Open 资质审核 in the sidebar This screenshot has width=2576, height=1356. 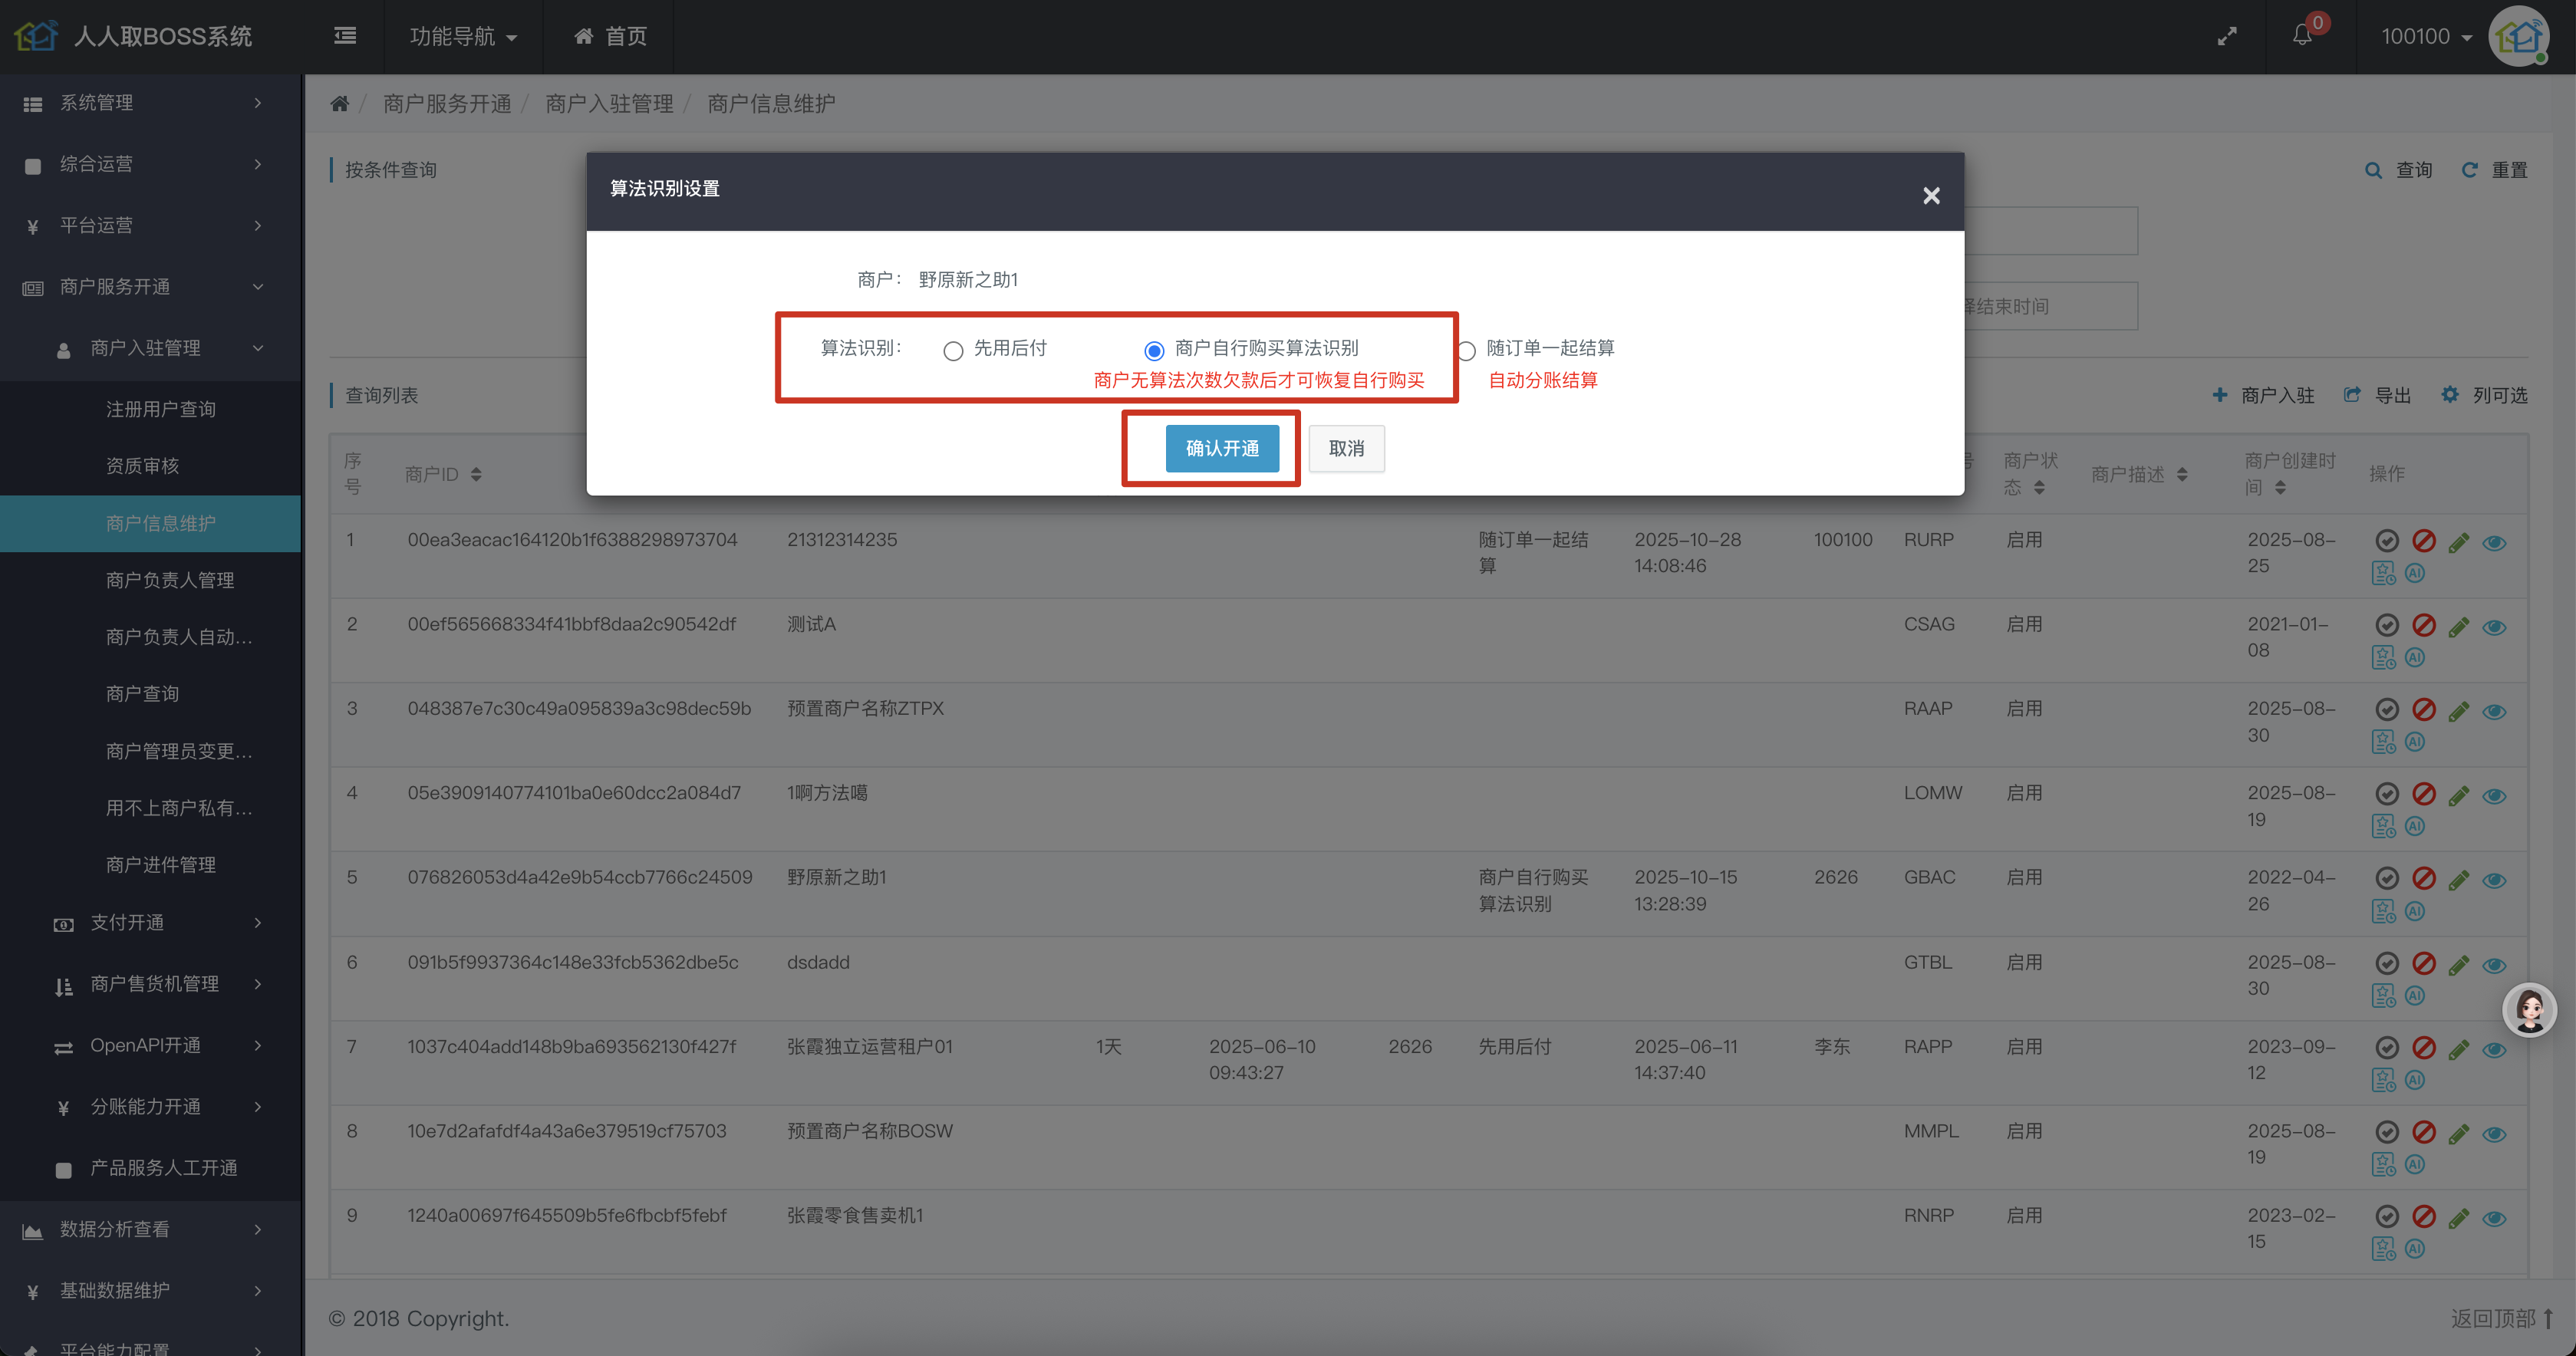coord(142,465)
